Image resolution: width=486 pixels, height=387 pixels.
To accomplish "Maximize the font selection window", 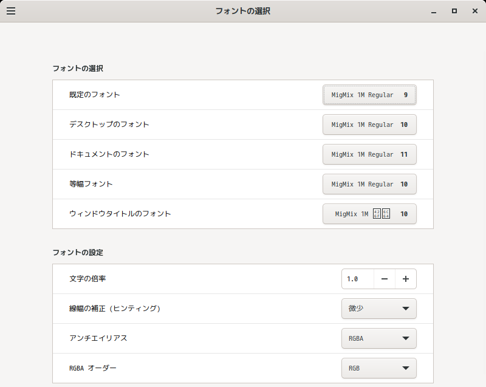I will tap(454, 11).
